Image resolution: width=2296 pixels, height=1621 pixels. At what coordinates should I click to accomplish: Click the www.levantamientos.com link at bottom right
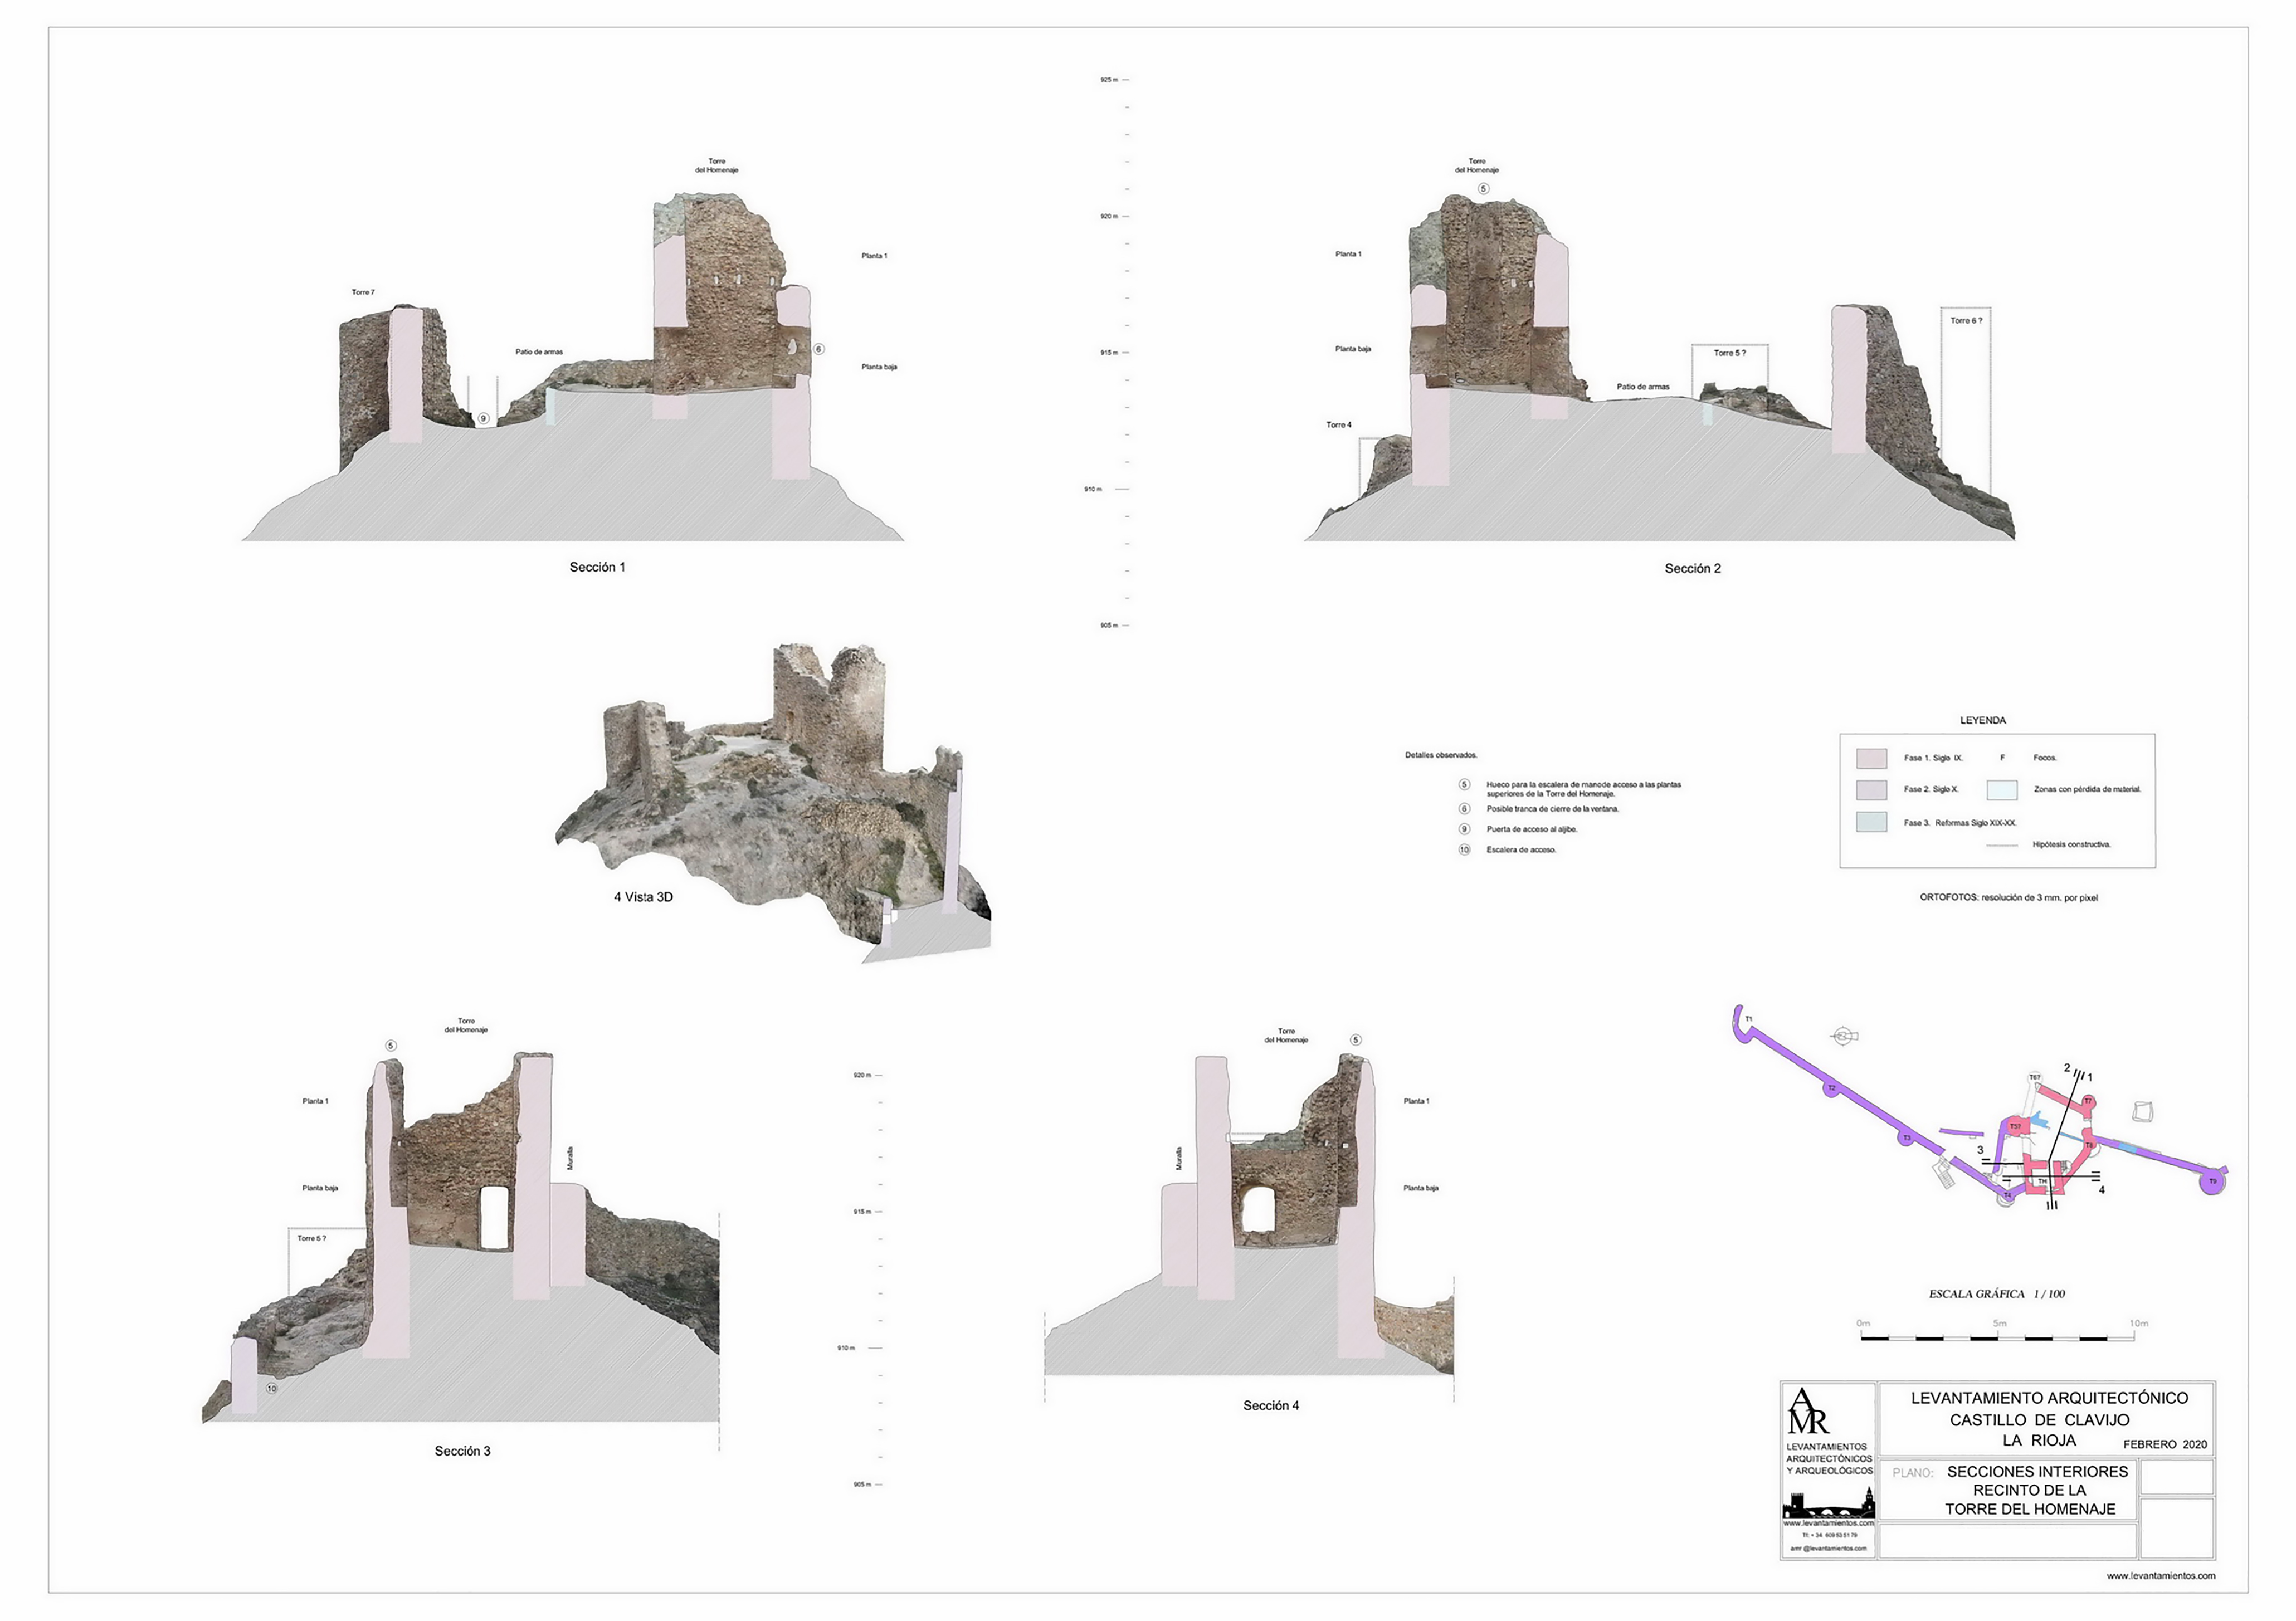click(2160, 1576)
